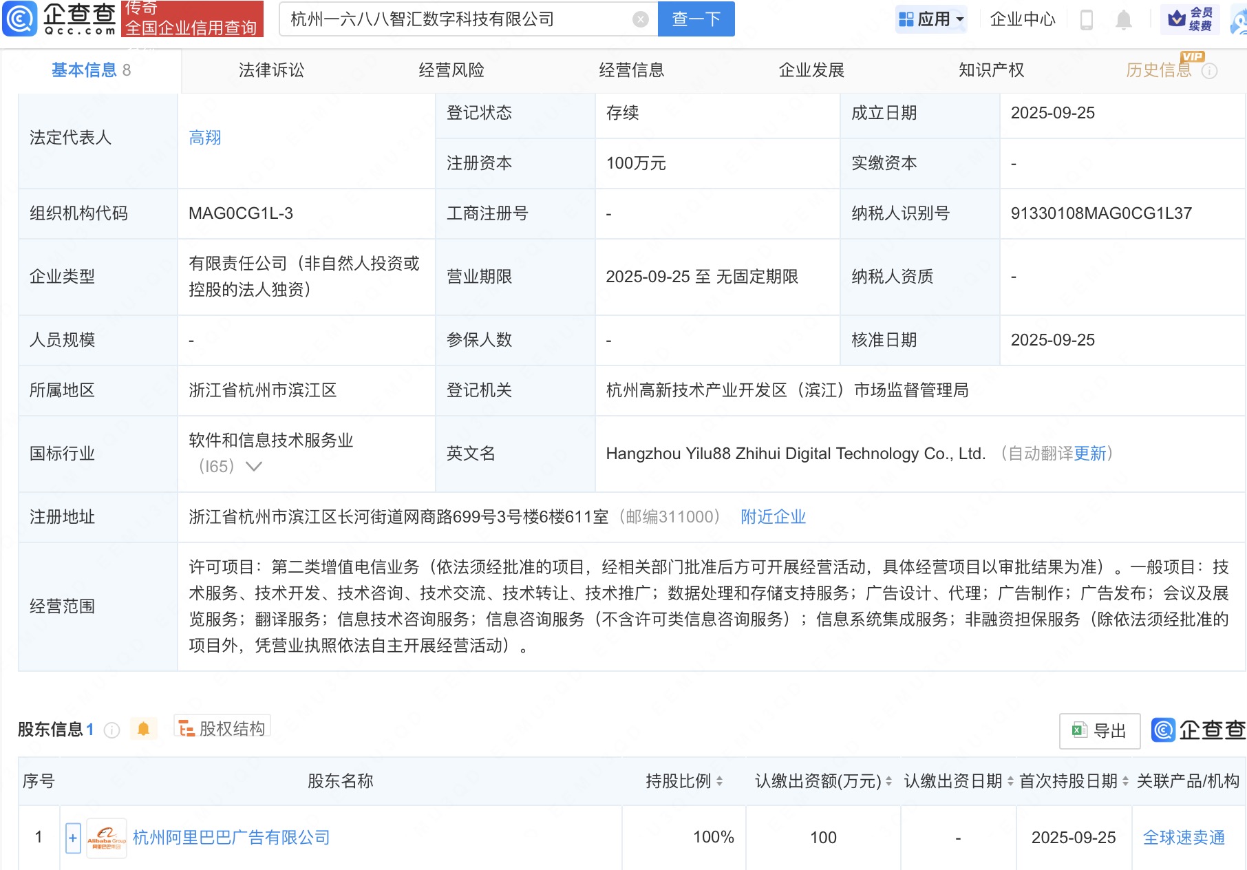This screenshot has width=1247, height=870.
Task: Expand the 应用 dropdown menu
Action: tap(932, 19)
